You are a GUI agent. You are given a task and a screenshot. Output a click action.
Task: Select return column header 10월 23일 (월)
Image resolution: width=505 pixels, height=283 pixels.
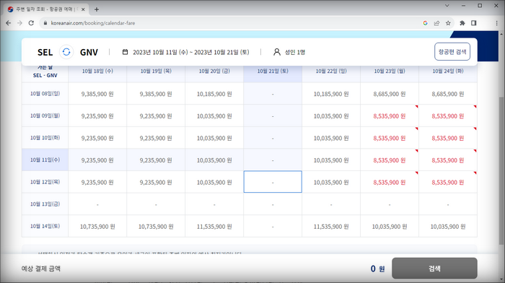(390, 71)
